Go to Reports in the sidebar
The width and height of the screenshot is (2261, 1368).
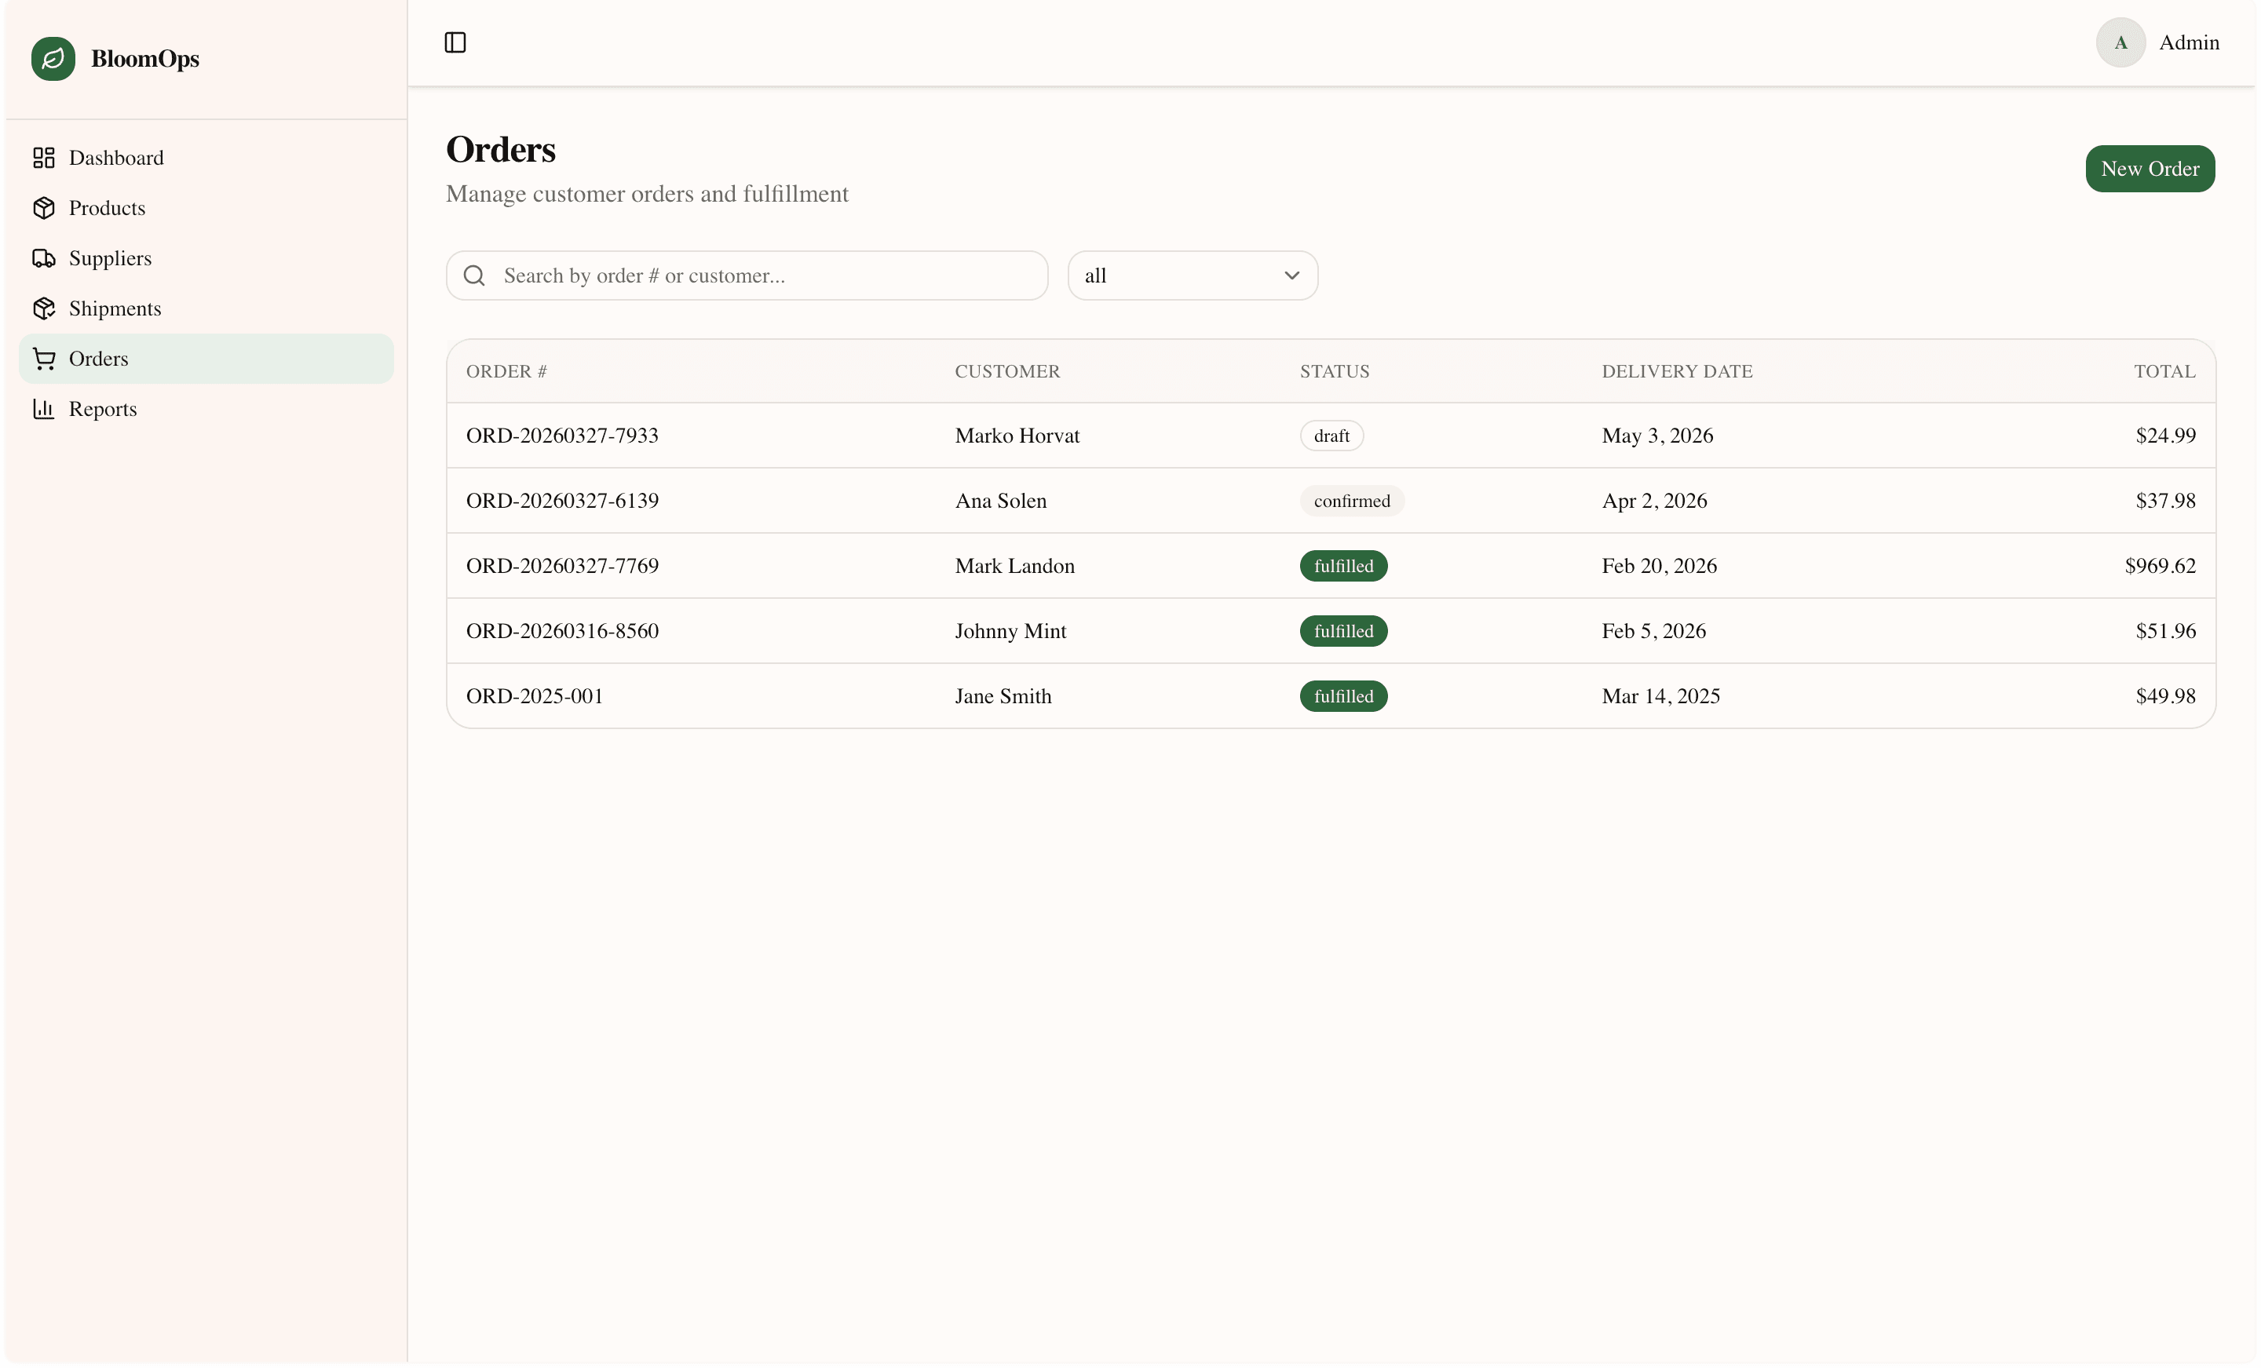103,409
